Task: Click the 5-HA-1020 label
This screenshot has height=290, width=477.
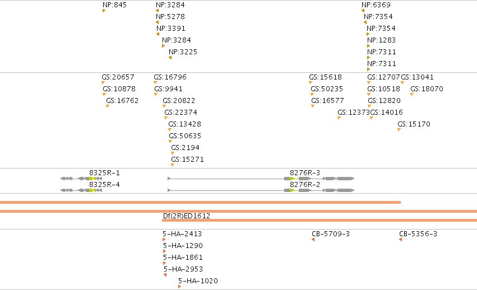Action: click(x=198, y=281)
